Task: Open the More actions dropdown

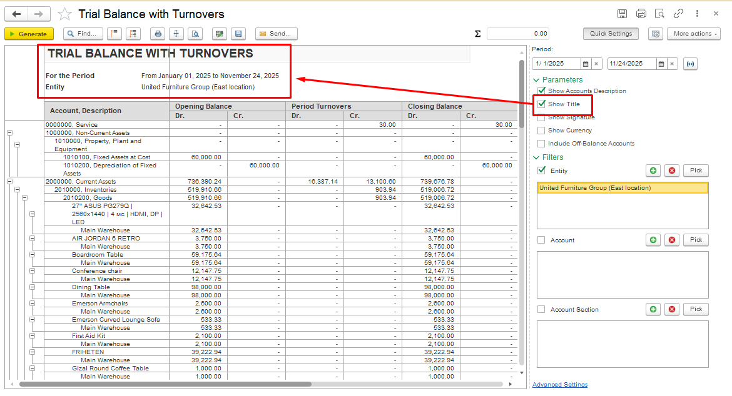Action: (693, 34)
